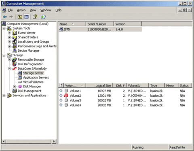Collapse the DataCore SANmelody node
The height and width of the screenshot is (151, 194).
pyautogui.click(x=9, y=68)
